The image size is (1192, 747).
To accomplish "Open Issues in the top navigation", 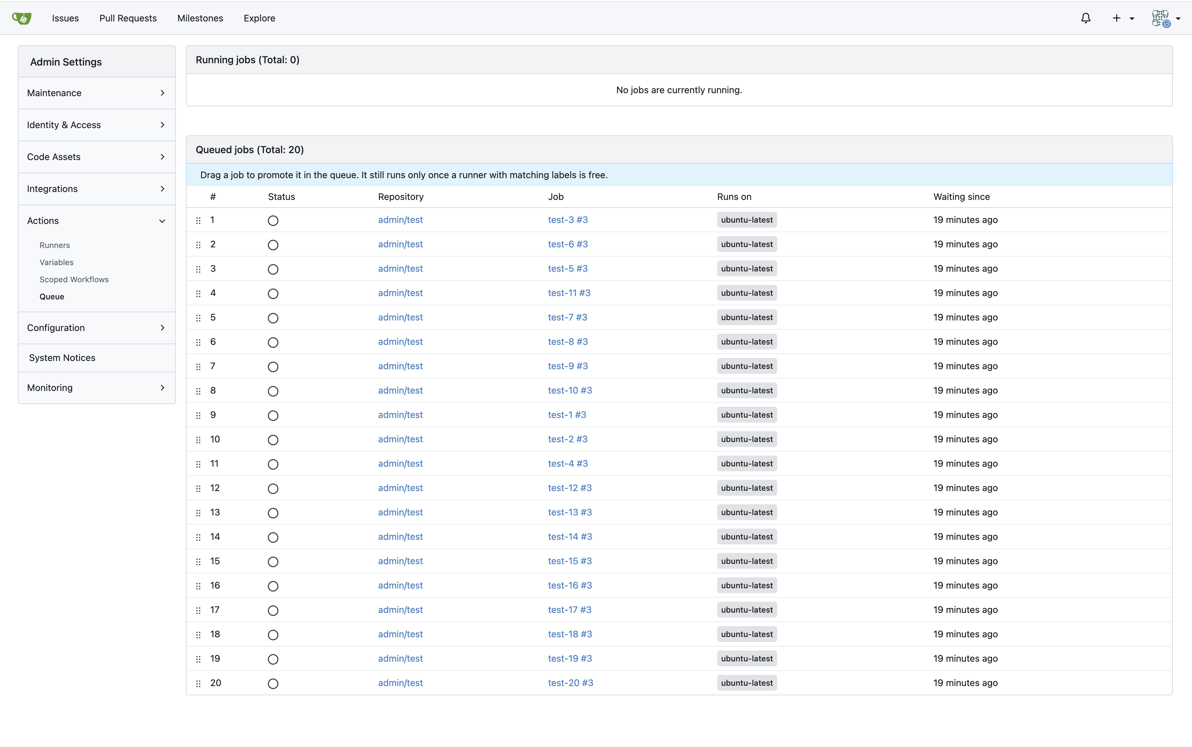I will tap(65, 18).
